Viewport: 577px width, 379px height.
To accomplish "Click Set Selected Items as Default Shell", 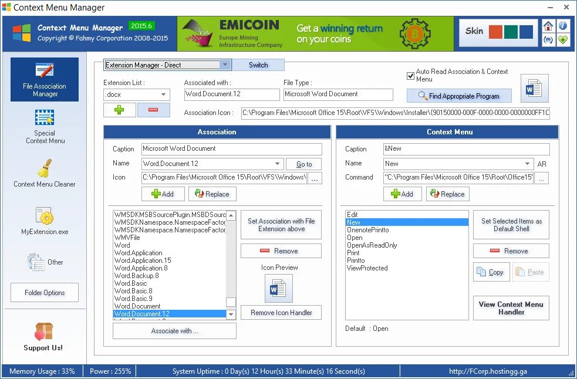I will pos(511,225).
